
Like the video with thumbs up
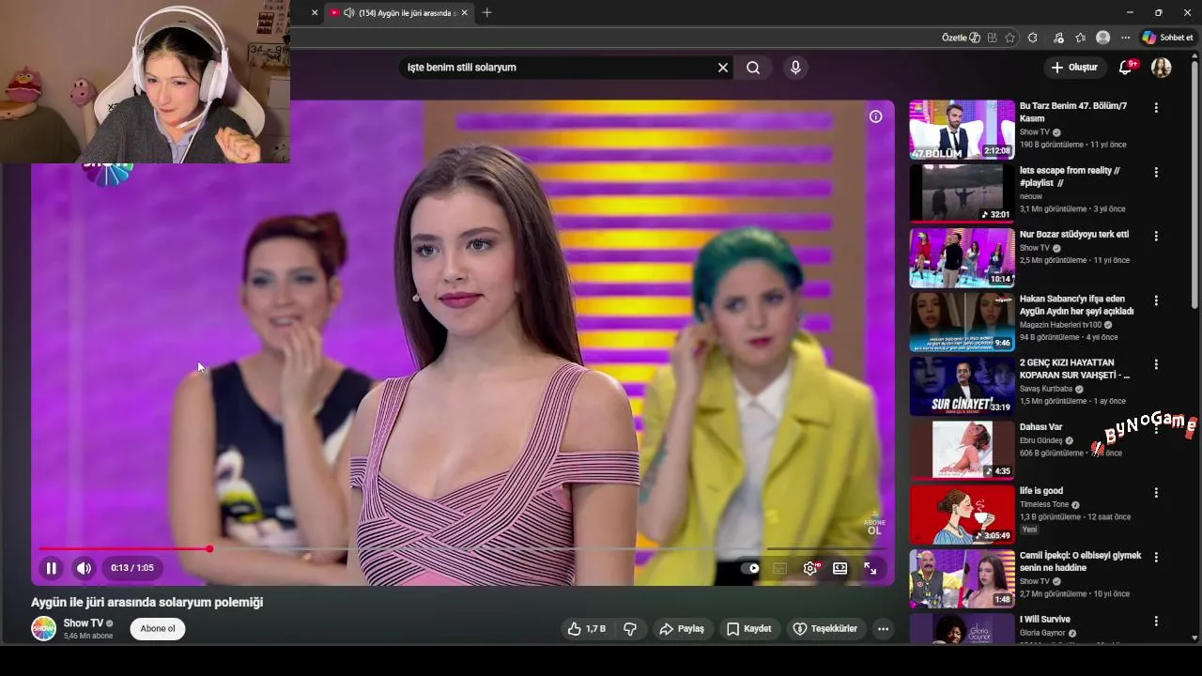(587, 629)
